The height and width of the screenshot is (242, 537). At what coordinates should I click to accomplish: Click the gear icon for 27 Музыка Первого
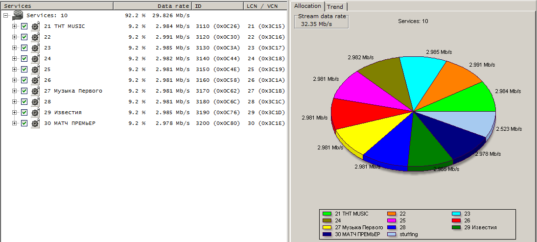35,91
